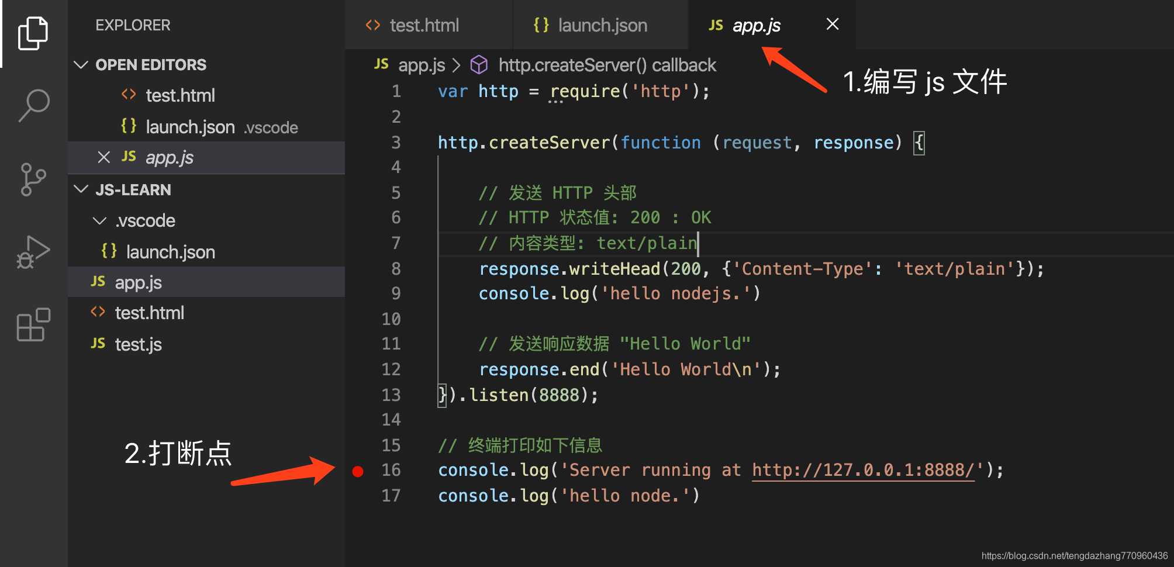Remove breakpoint on line 16
Screen dimensions: 1174x567
pos(358,471)
